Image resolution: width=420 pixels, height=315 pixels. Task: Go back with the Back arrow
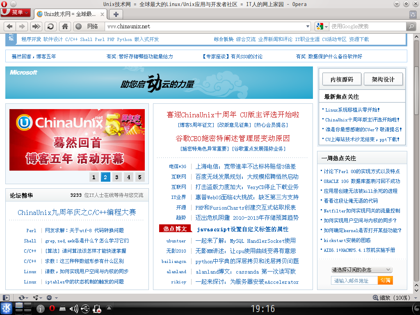coord(10,26)
